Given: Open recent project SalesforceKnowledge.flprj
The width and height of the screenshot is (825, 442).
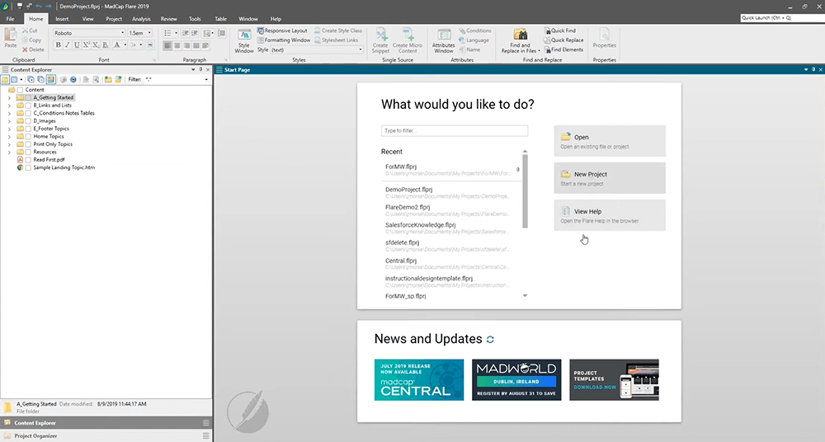Looking at the screenshot, I should (450, 228).
